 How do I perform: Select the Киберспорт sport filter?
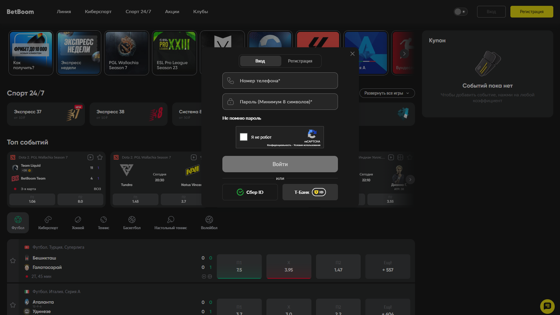(x=48, y=223)
